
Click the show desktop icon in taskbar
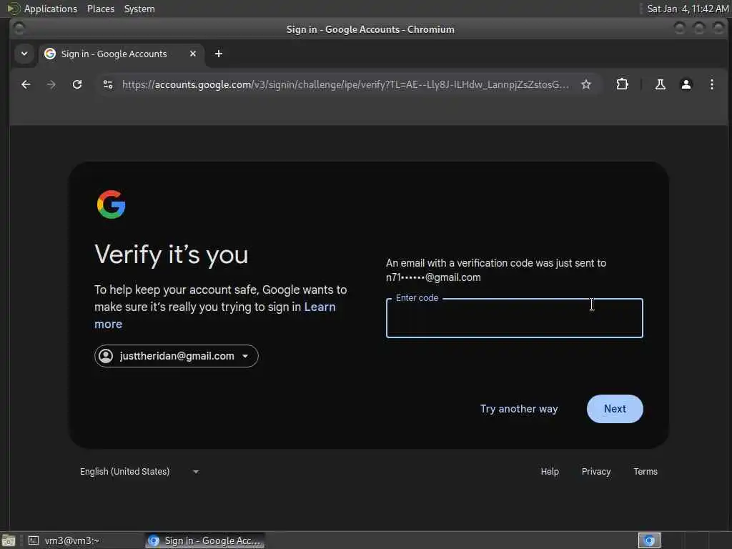pos(9,540)
